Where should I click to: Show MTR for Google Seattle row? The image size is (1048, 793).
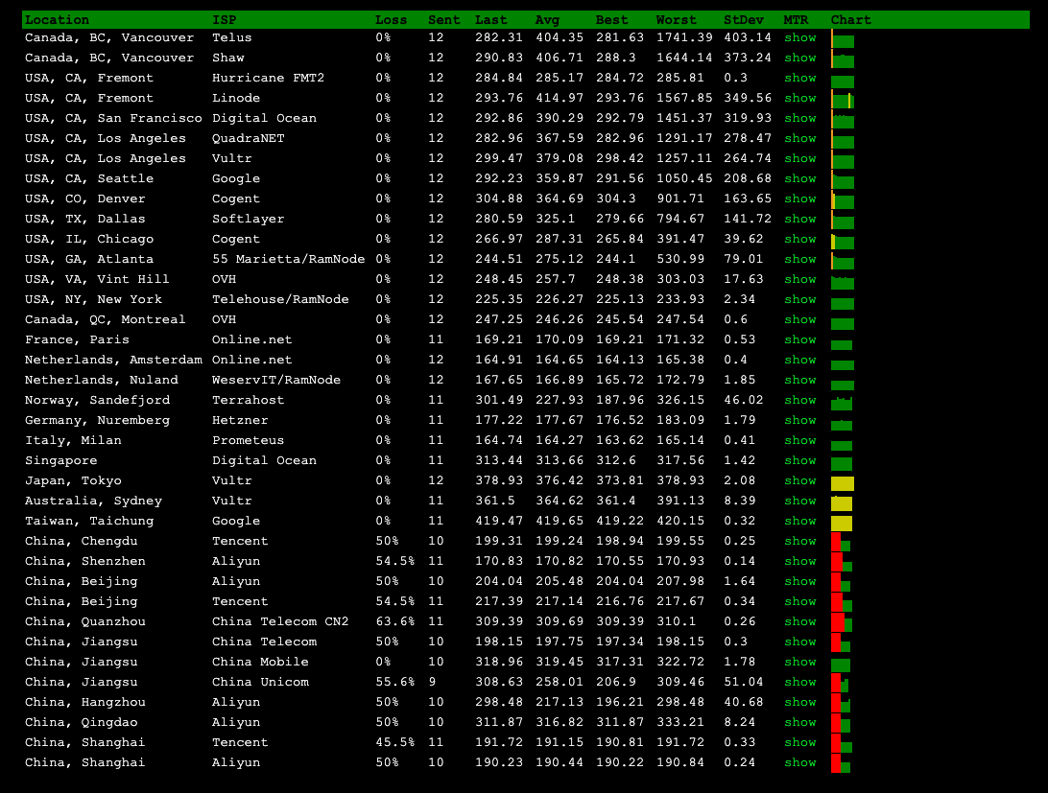tap(800, 178)
